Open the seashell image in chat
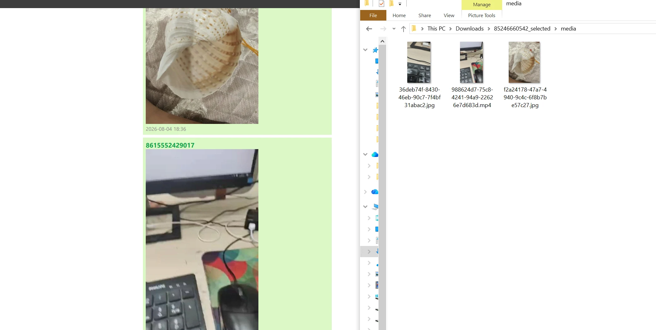The image size is (656, 330). point(202,66)
